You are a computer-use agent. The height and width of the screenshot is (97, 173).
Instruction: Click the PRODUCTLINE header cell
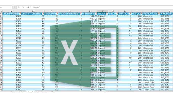click(151, 14)
